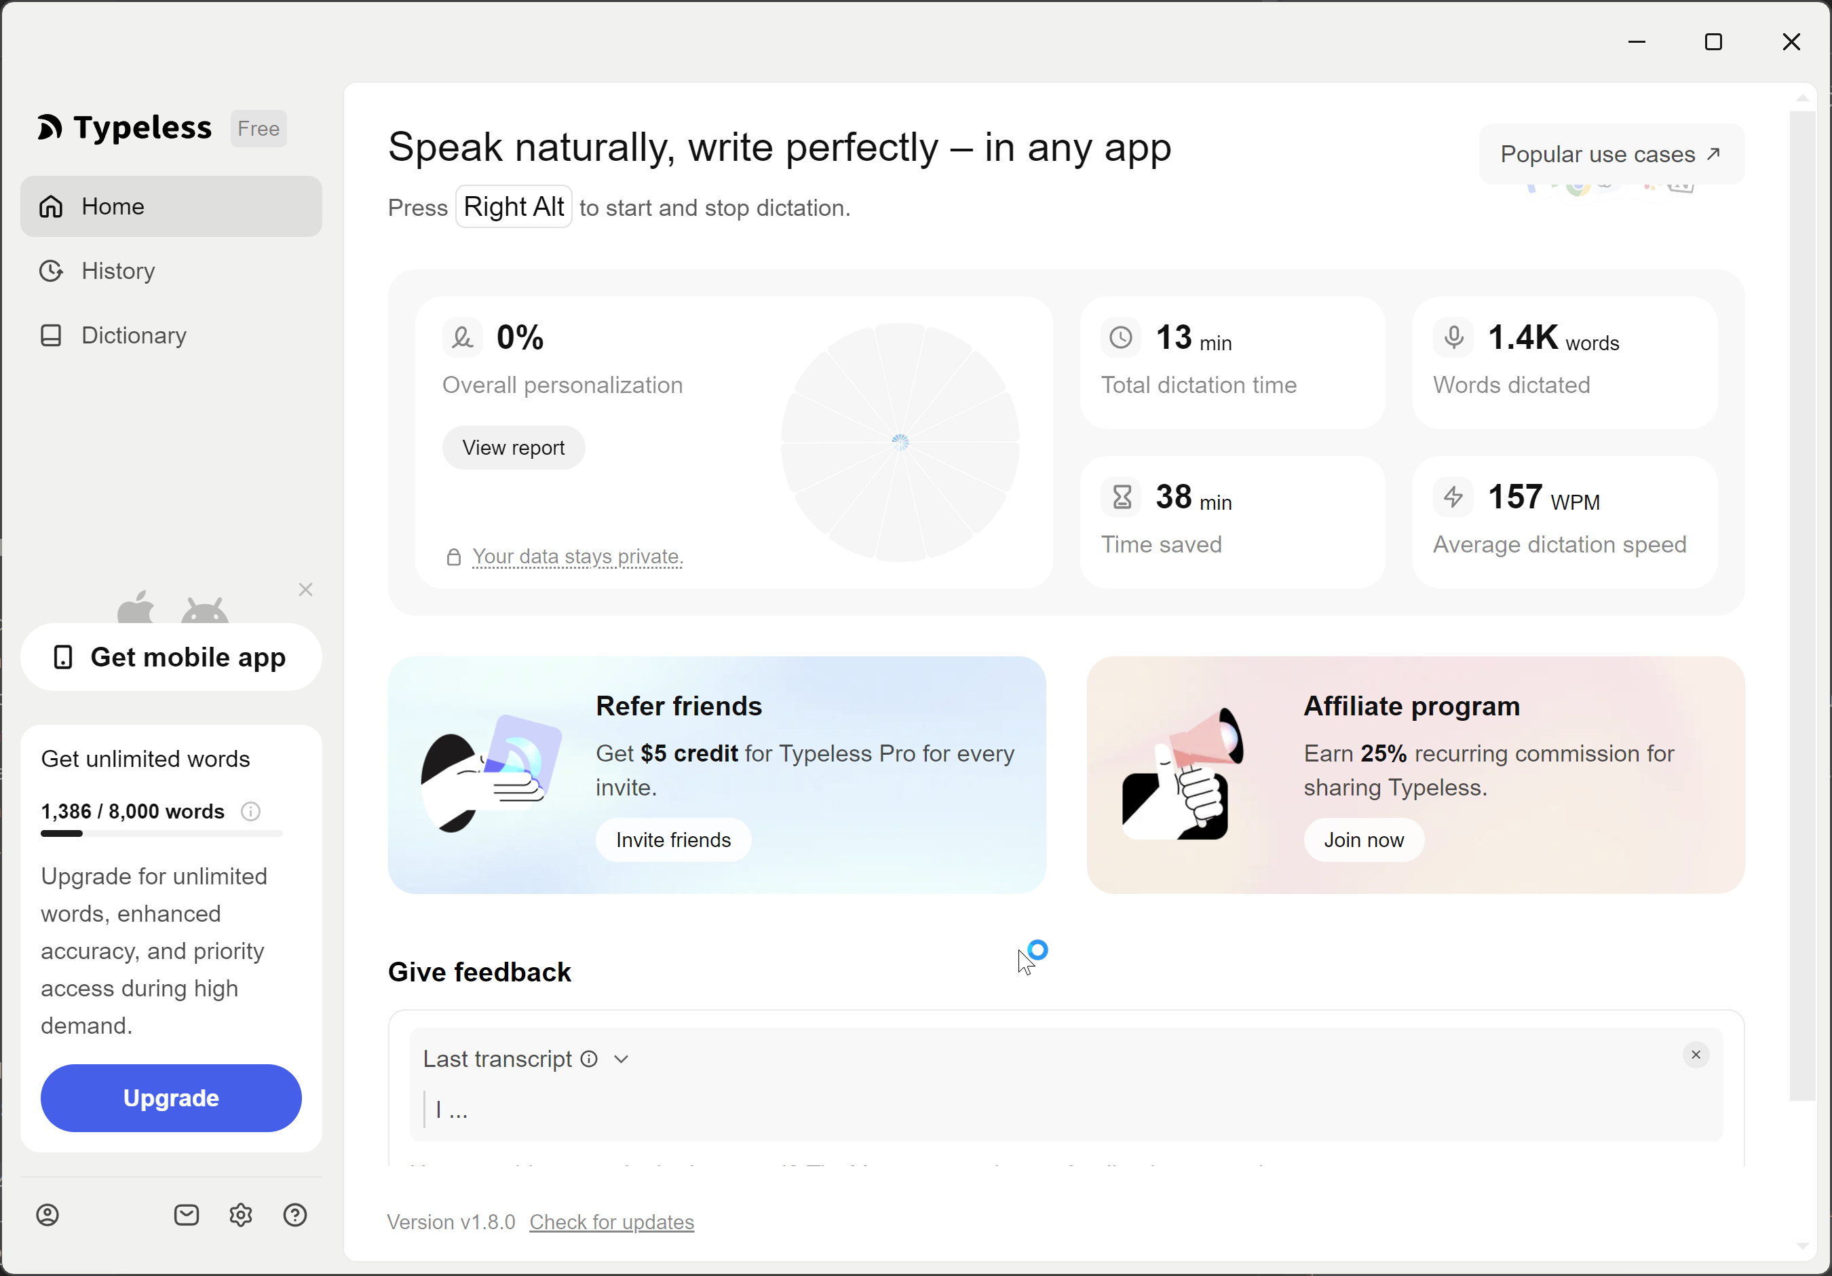Click the scroll up arrow
This screenshot has width=1832, height=1276.
pyautogui.click(x=1802, y=97)
